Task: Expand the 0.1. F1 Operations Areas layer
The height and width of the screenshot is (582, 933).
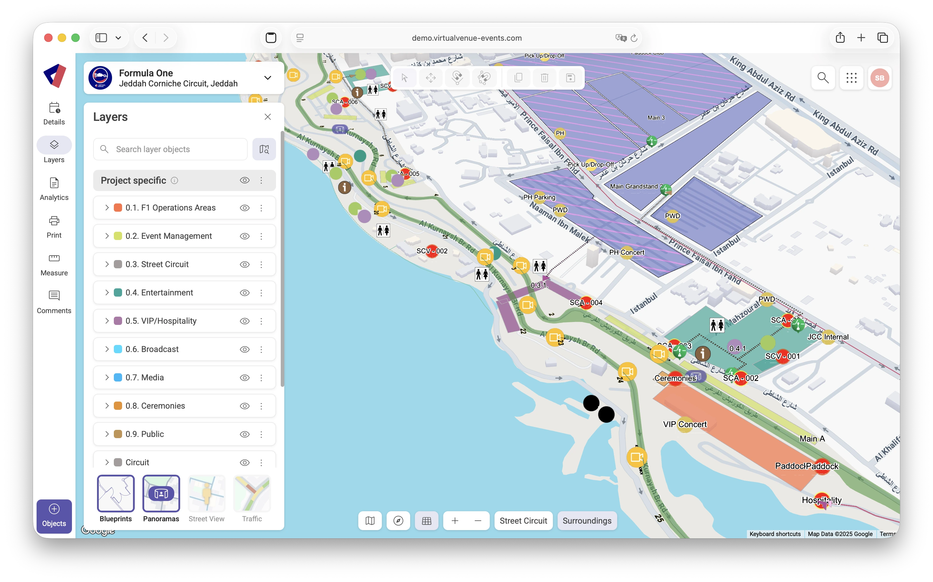Action: tap(107, 208)
